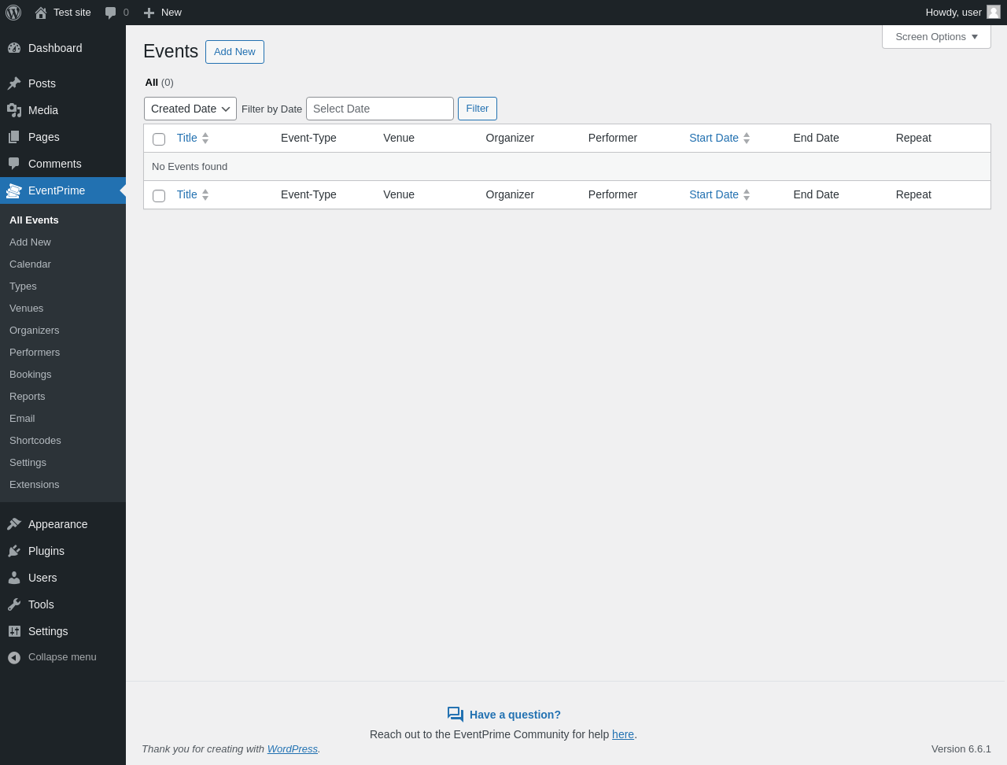Click the Filter button
This screenshot has height=765, width=1007.
point(478,109)
